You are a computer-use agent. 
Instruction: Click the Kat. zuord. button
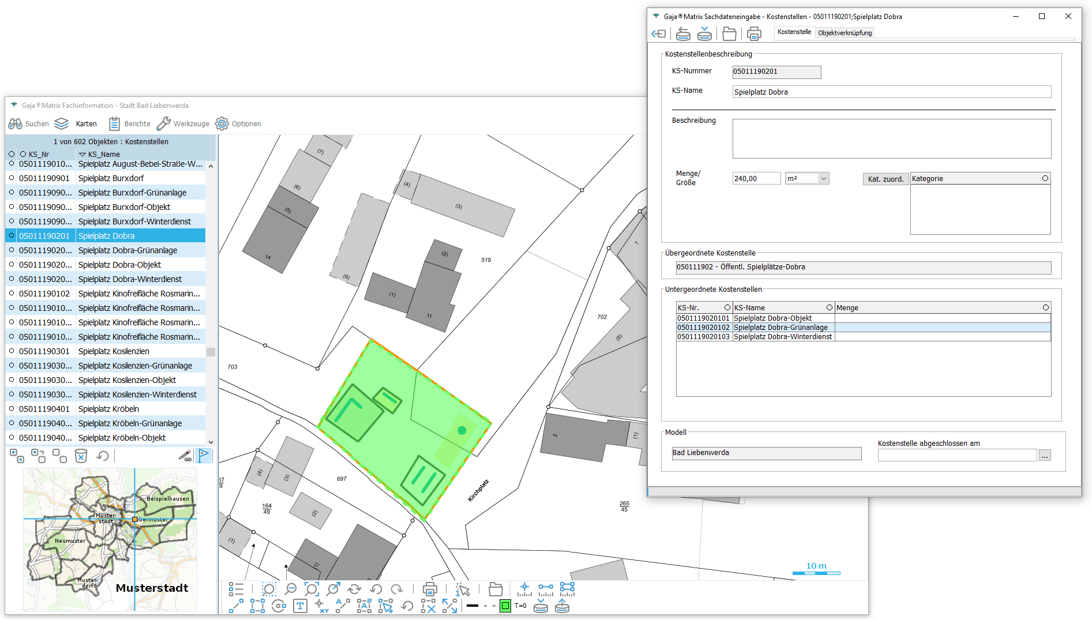885,179
